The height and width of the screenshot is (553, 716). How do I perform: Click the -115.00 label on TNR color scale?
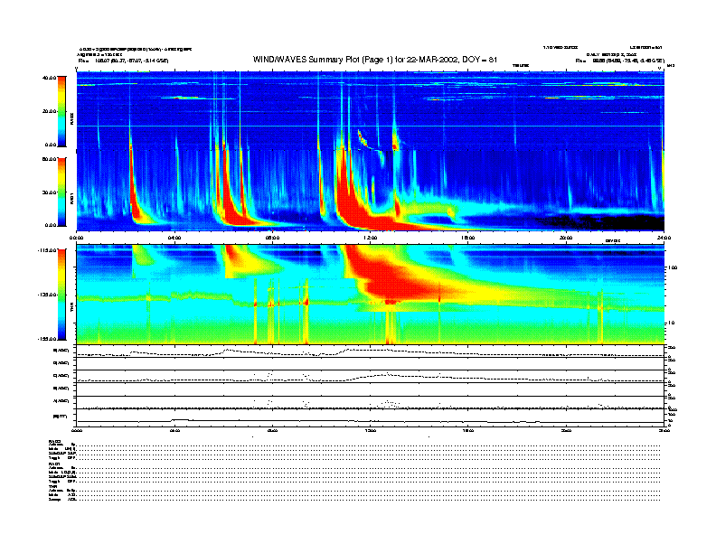[x=47, y=250]
